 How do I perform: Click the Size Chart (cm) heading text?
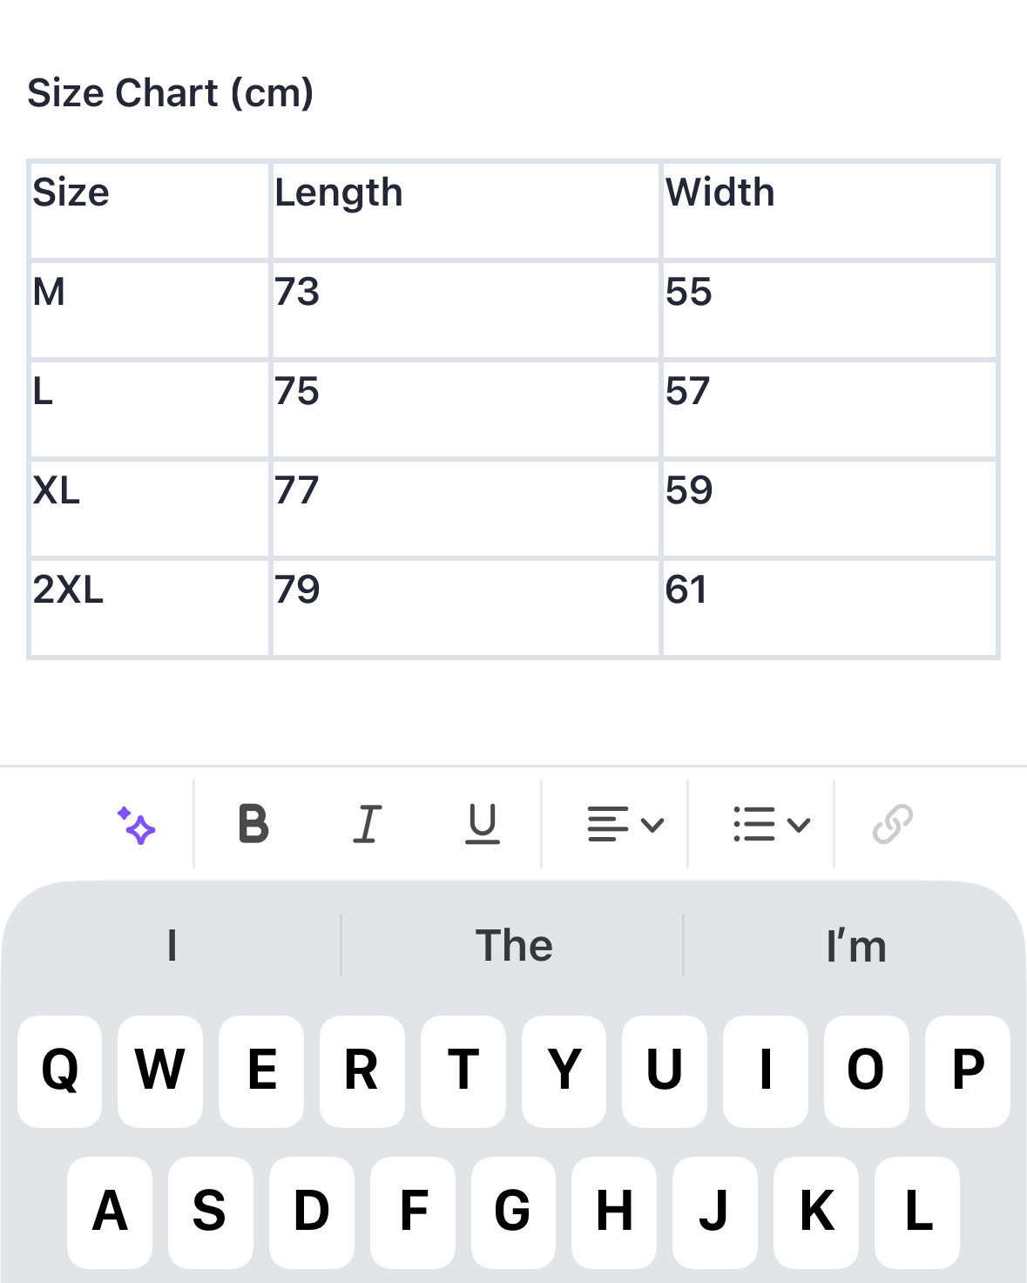tap(171, 92)
